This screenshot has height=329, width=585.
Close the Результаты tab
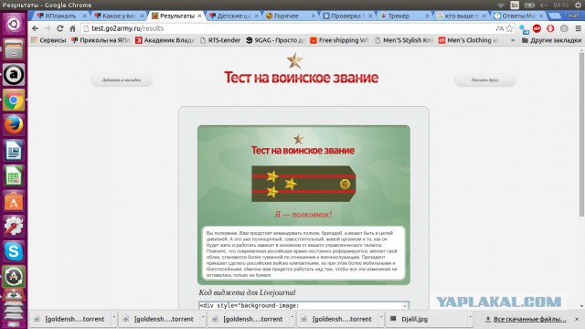point(199,16)
